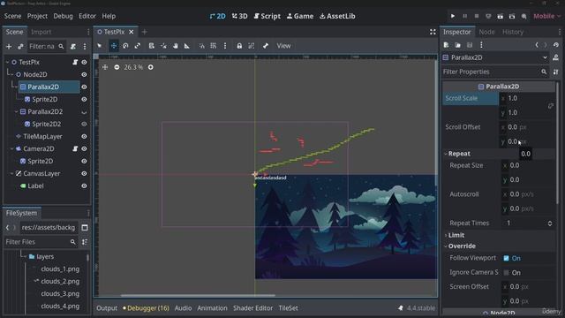Screen dimensions: 565x318
Task: Open the skeleton bone options icon
Action: click(x=266, y=46)
